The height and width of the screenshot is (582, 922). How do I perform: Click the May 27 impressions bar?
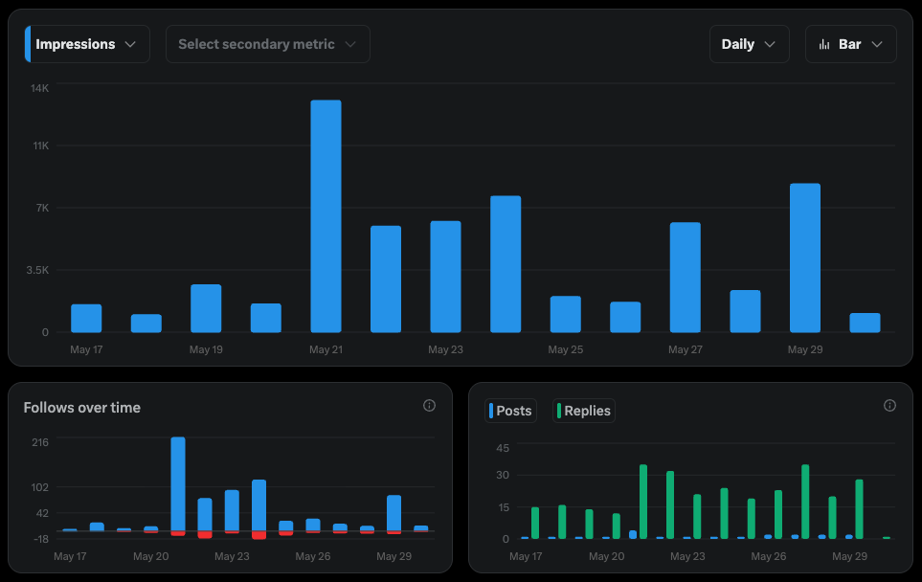click(x=685, y=278)
